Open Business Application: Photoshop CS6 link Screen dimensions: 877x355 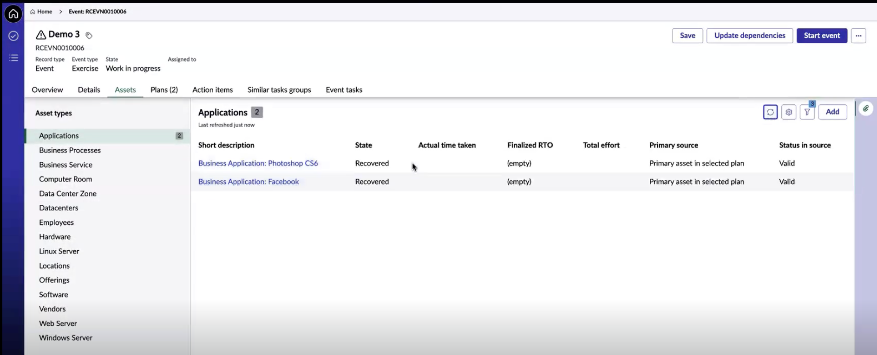pos(258,163)
